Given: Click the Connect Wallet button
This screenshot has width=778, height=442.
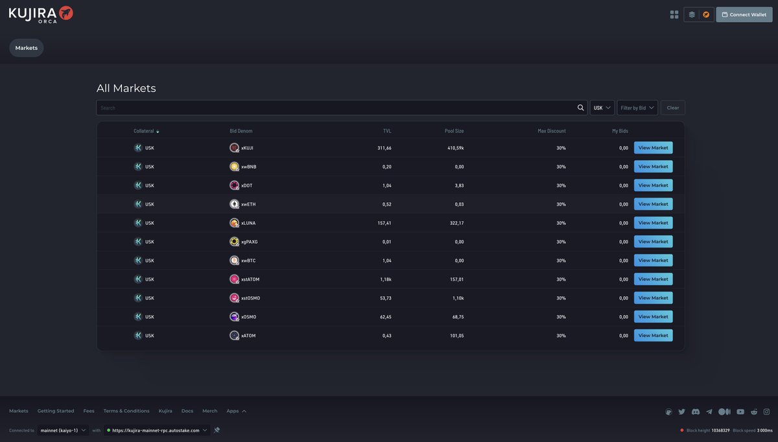Looking at the screenshot, I should [x=744, y=14].
